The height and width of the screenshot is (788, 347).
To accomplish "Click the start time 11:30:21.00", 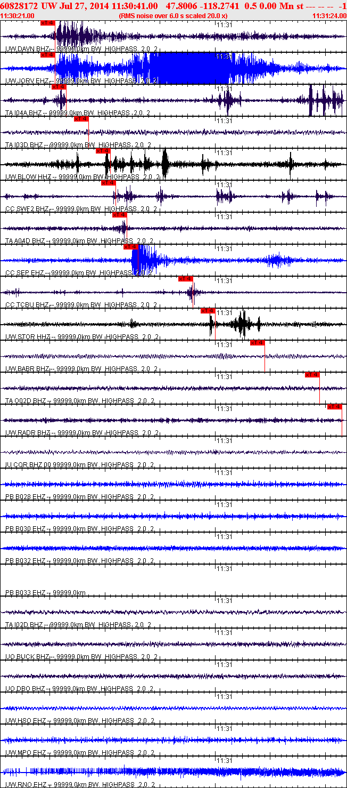I will point(18,16).
